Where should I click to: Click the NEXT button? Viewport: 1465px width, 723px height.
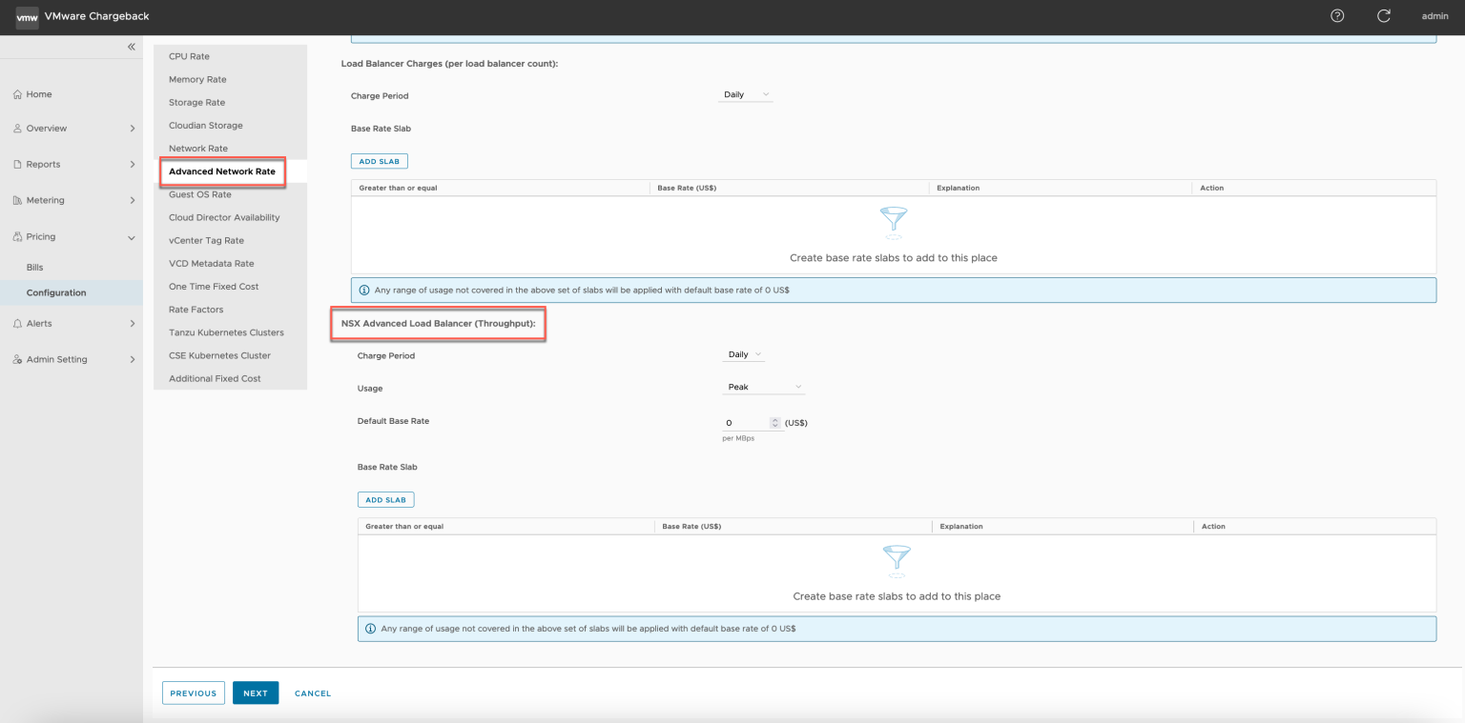point(255,693)
